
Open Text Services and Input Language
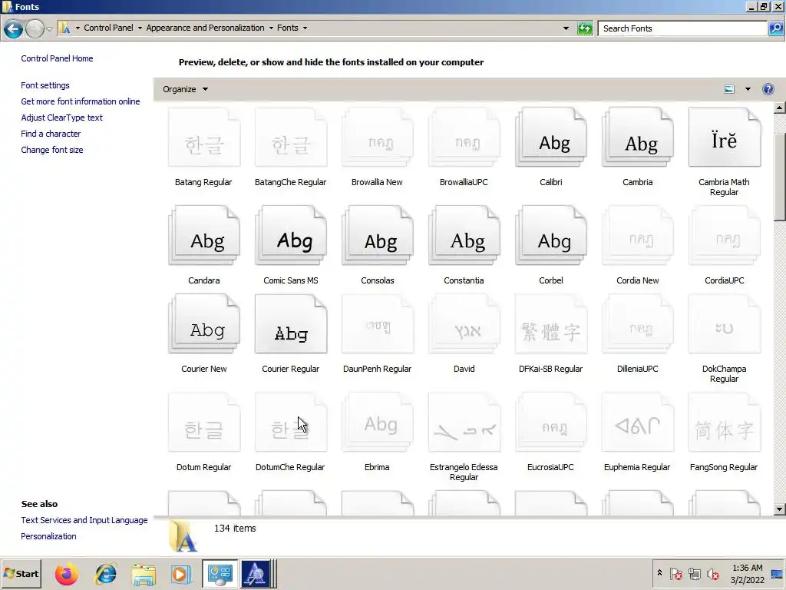pos(84,520)
